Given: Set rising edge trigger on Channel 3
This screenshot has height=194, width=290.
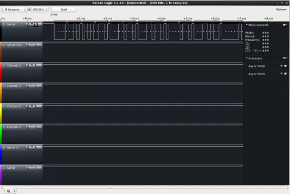Looking at the screenshot, I should [27, 86].
